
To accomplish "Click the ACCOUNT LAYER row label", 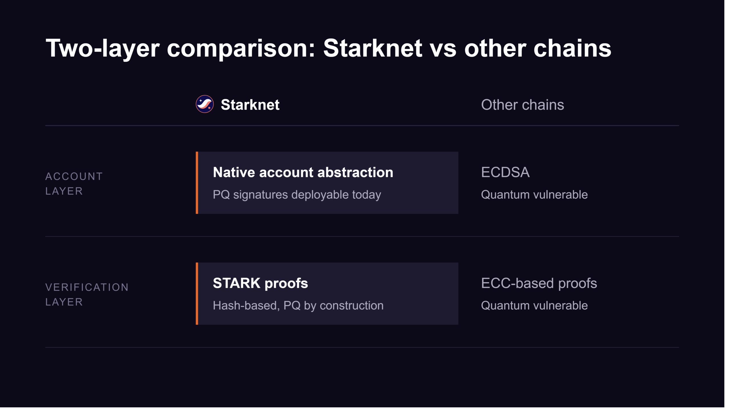I will [x=74, y=184].
